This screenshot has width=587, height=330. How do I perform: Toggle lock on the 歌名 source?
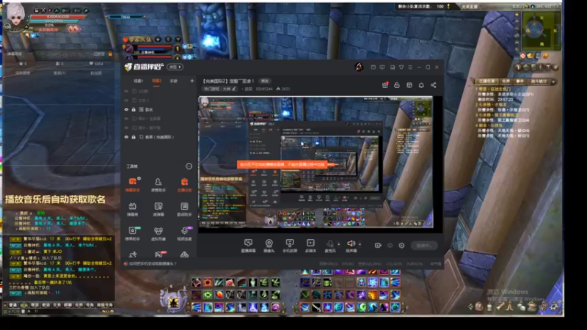134,109
